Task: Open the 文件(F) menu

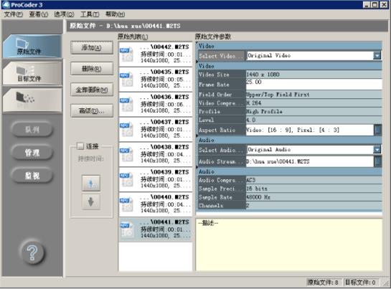Action: pyautogui.click(x=14, y=14)
